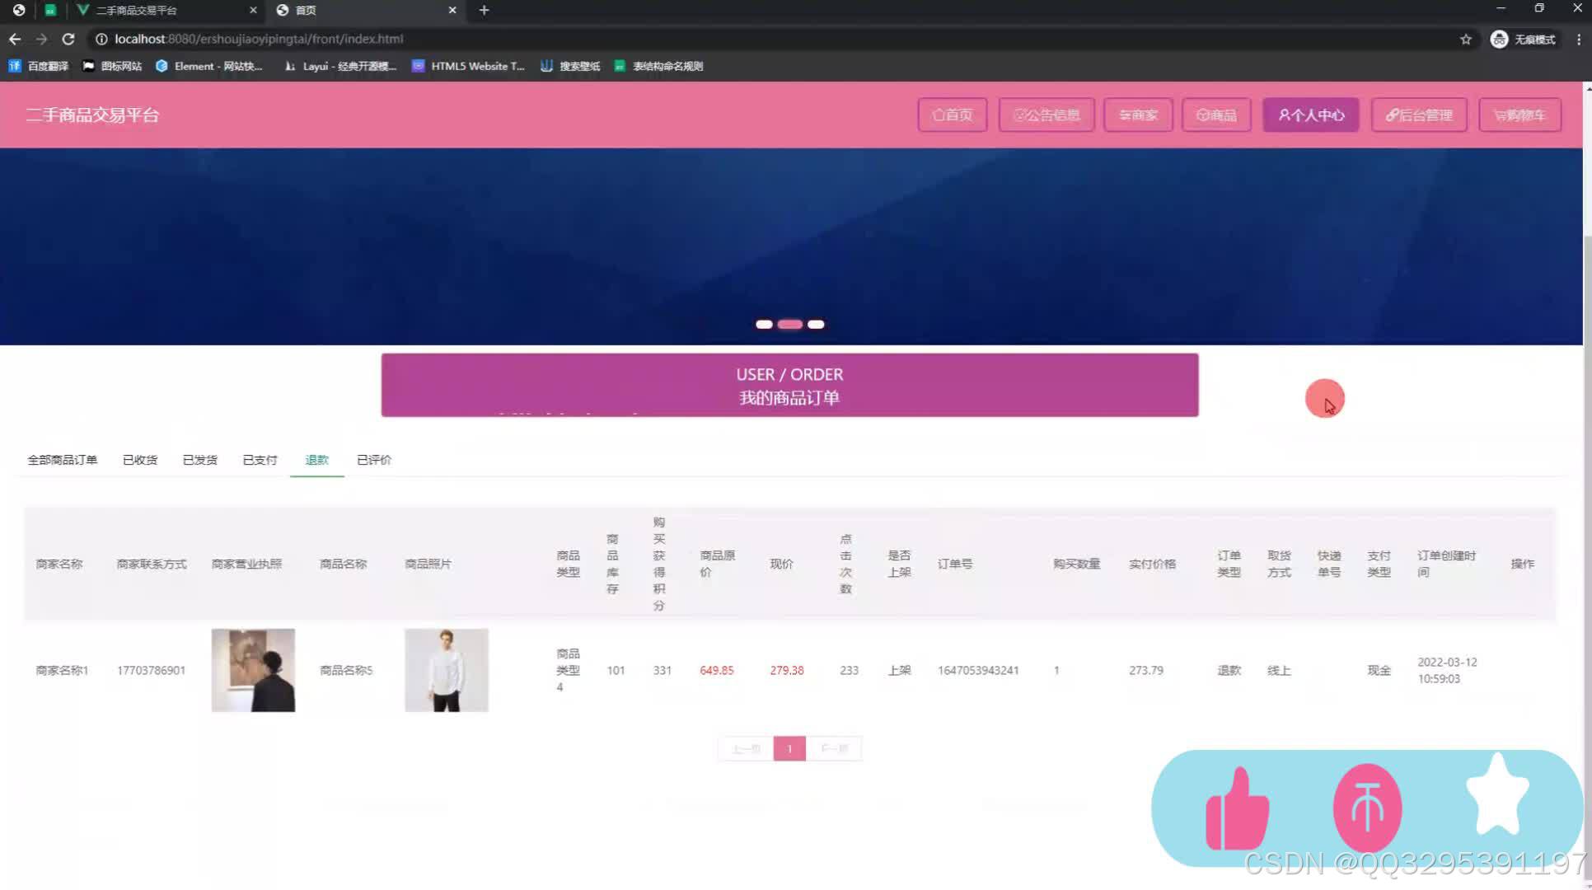The height and width of the screenshot is (890, 1592).
Task: Click the current price 279.38
Action: pyautogui.click(x=787, y=671)
